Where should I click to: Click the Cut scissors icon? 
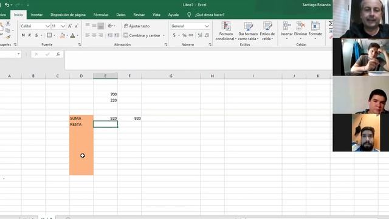pyautogui.click(x=8, y=24)
